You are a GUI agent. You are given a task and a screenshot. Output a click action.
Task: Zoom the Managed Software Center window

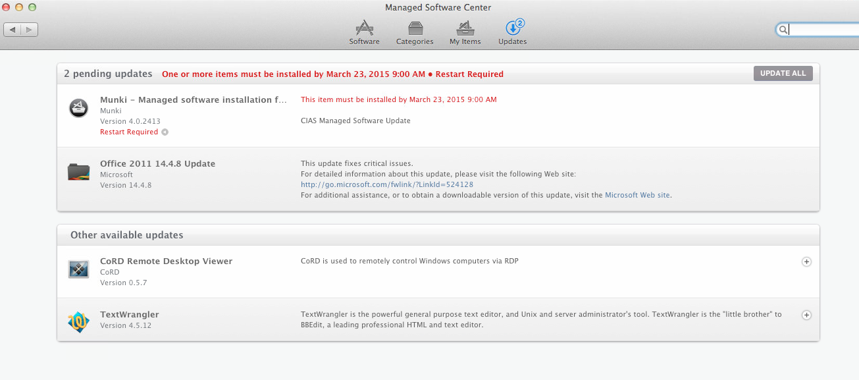pos(32,7)
